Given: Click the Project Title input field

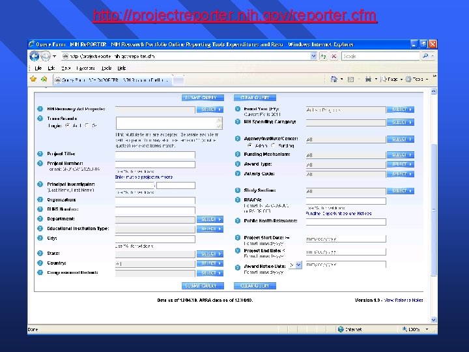Looking at the screenshot, I should coord(155,154).
